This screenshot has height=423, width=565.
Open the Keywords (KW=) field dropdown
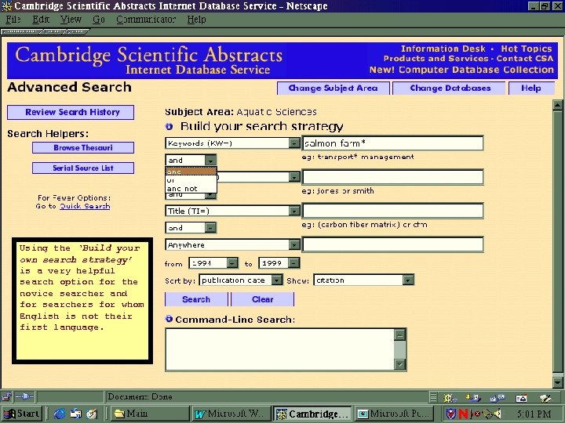294,143
